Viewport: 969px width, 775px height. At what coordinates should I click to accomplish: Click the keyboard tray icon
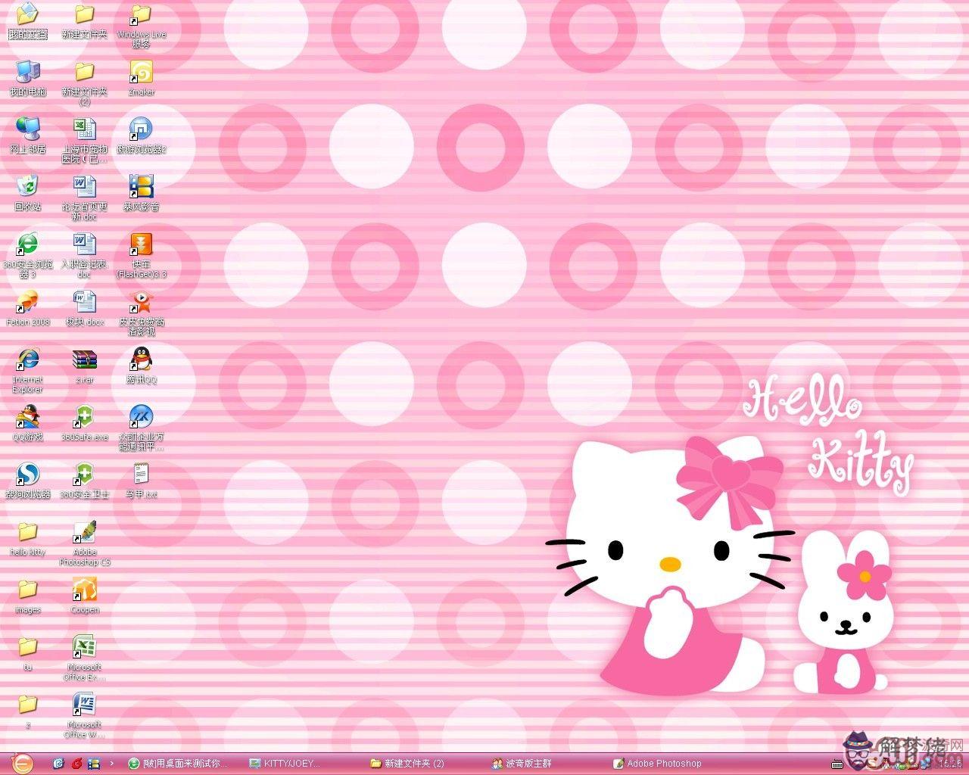click(x=836, y=764)
